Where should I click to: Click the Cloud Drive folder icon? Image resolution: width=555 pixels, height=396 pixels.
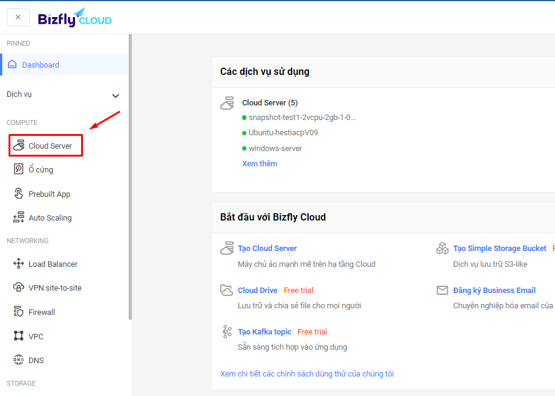(226, 290)
